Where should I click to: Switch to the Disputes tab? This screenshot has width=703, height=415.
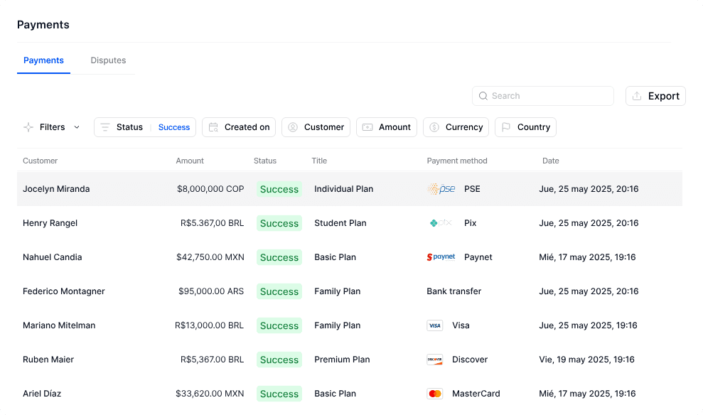(x=108, y=60)
